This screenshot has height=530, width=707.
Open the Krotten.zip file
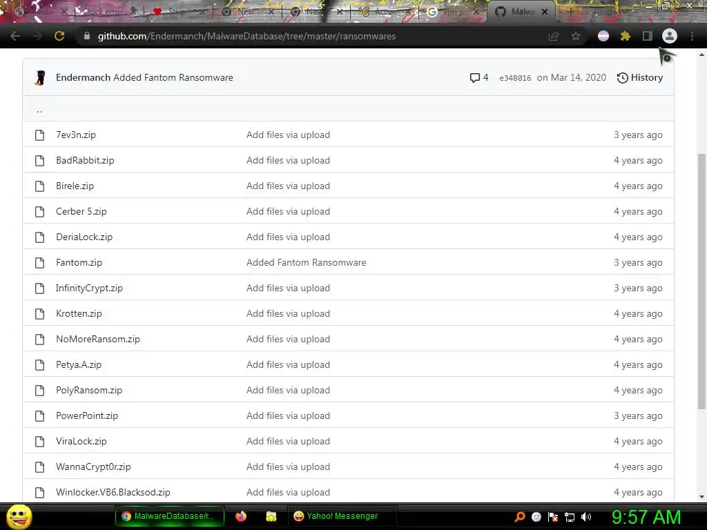tap(79, 314)
